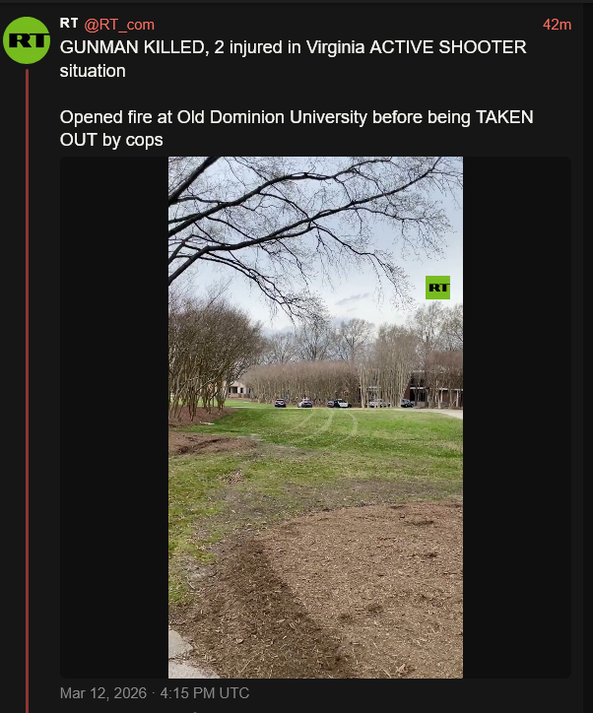Click the RT watermark logo inside the video

(437, 288)
